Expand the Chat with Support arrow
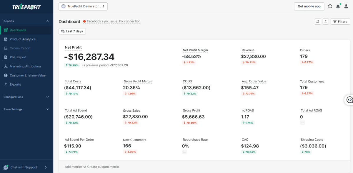The image size is (353, 173). (x=46, y=167)
